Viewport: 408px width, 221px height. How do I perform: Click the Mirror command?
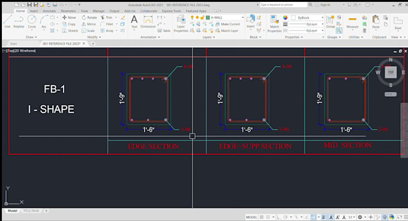89,24
